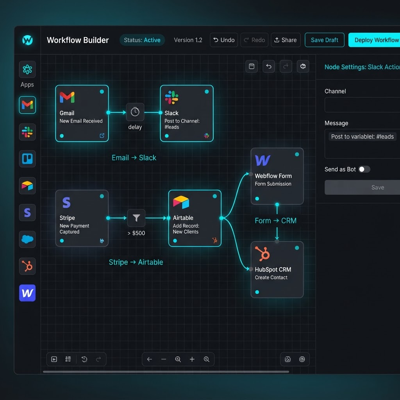This screenshot has width=400, height=400.
Task: Click canvas redo arrow icon
Action: [286, 66]
